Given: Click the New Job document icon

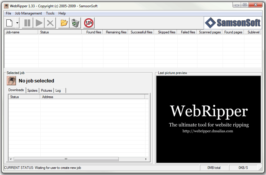Looking at the screenshot, I should click(9, 23).
